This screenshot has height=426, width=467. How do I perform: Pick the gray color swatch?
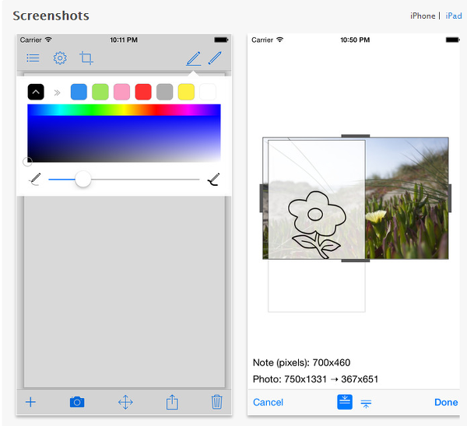pyautogui.click(x=165, y=92)
